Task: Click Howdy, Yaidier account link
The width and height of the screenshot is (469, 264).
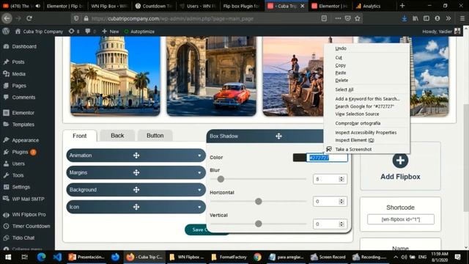Action: click(441, 32)
